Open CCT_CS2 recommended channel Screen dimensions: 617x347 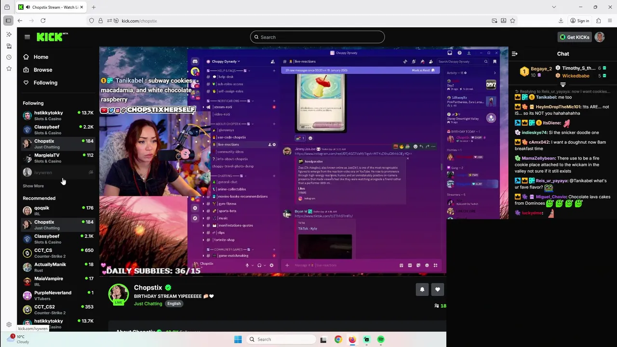click(58, 309)
